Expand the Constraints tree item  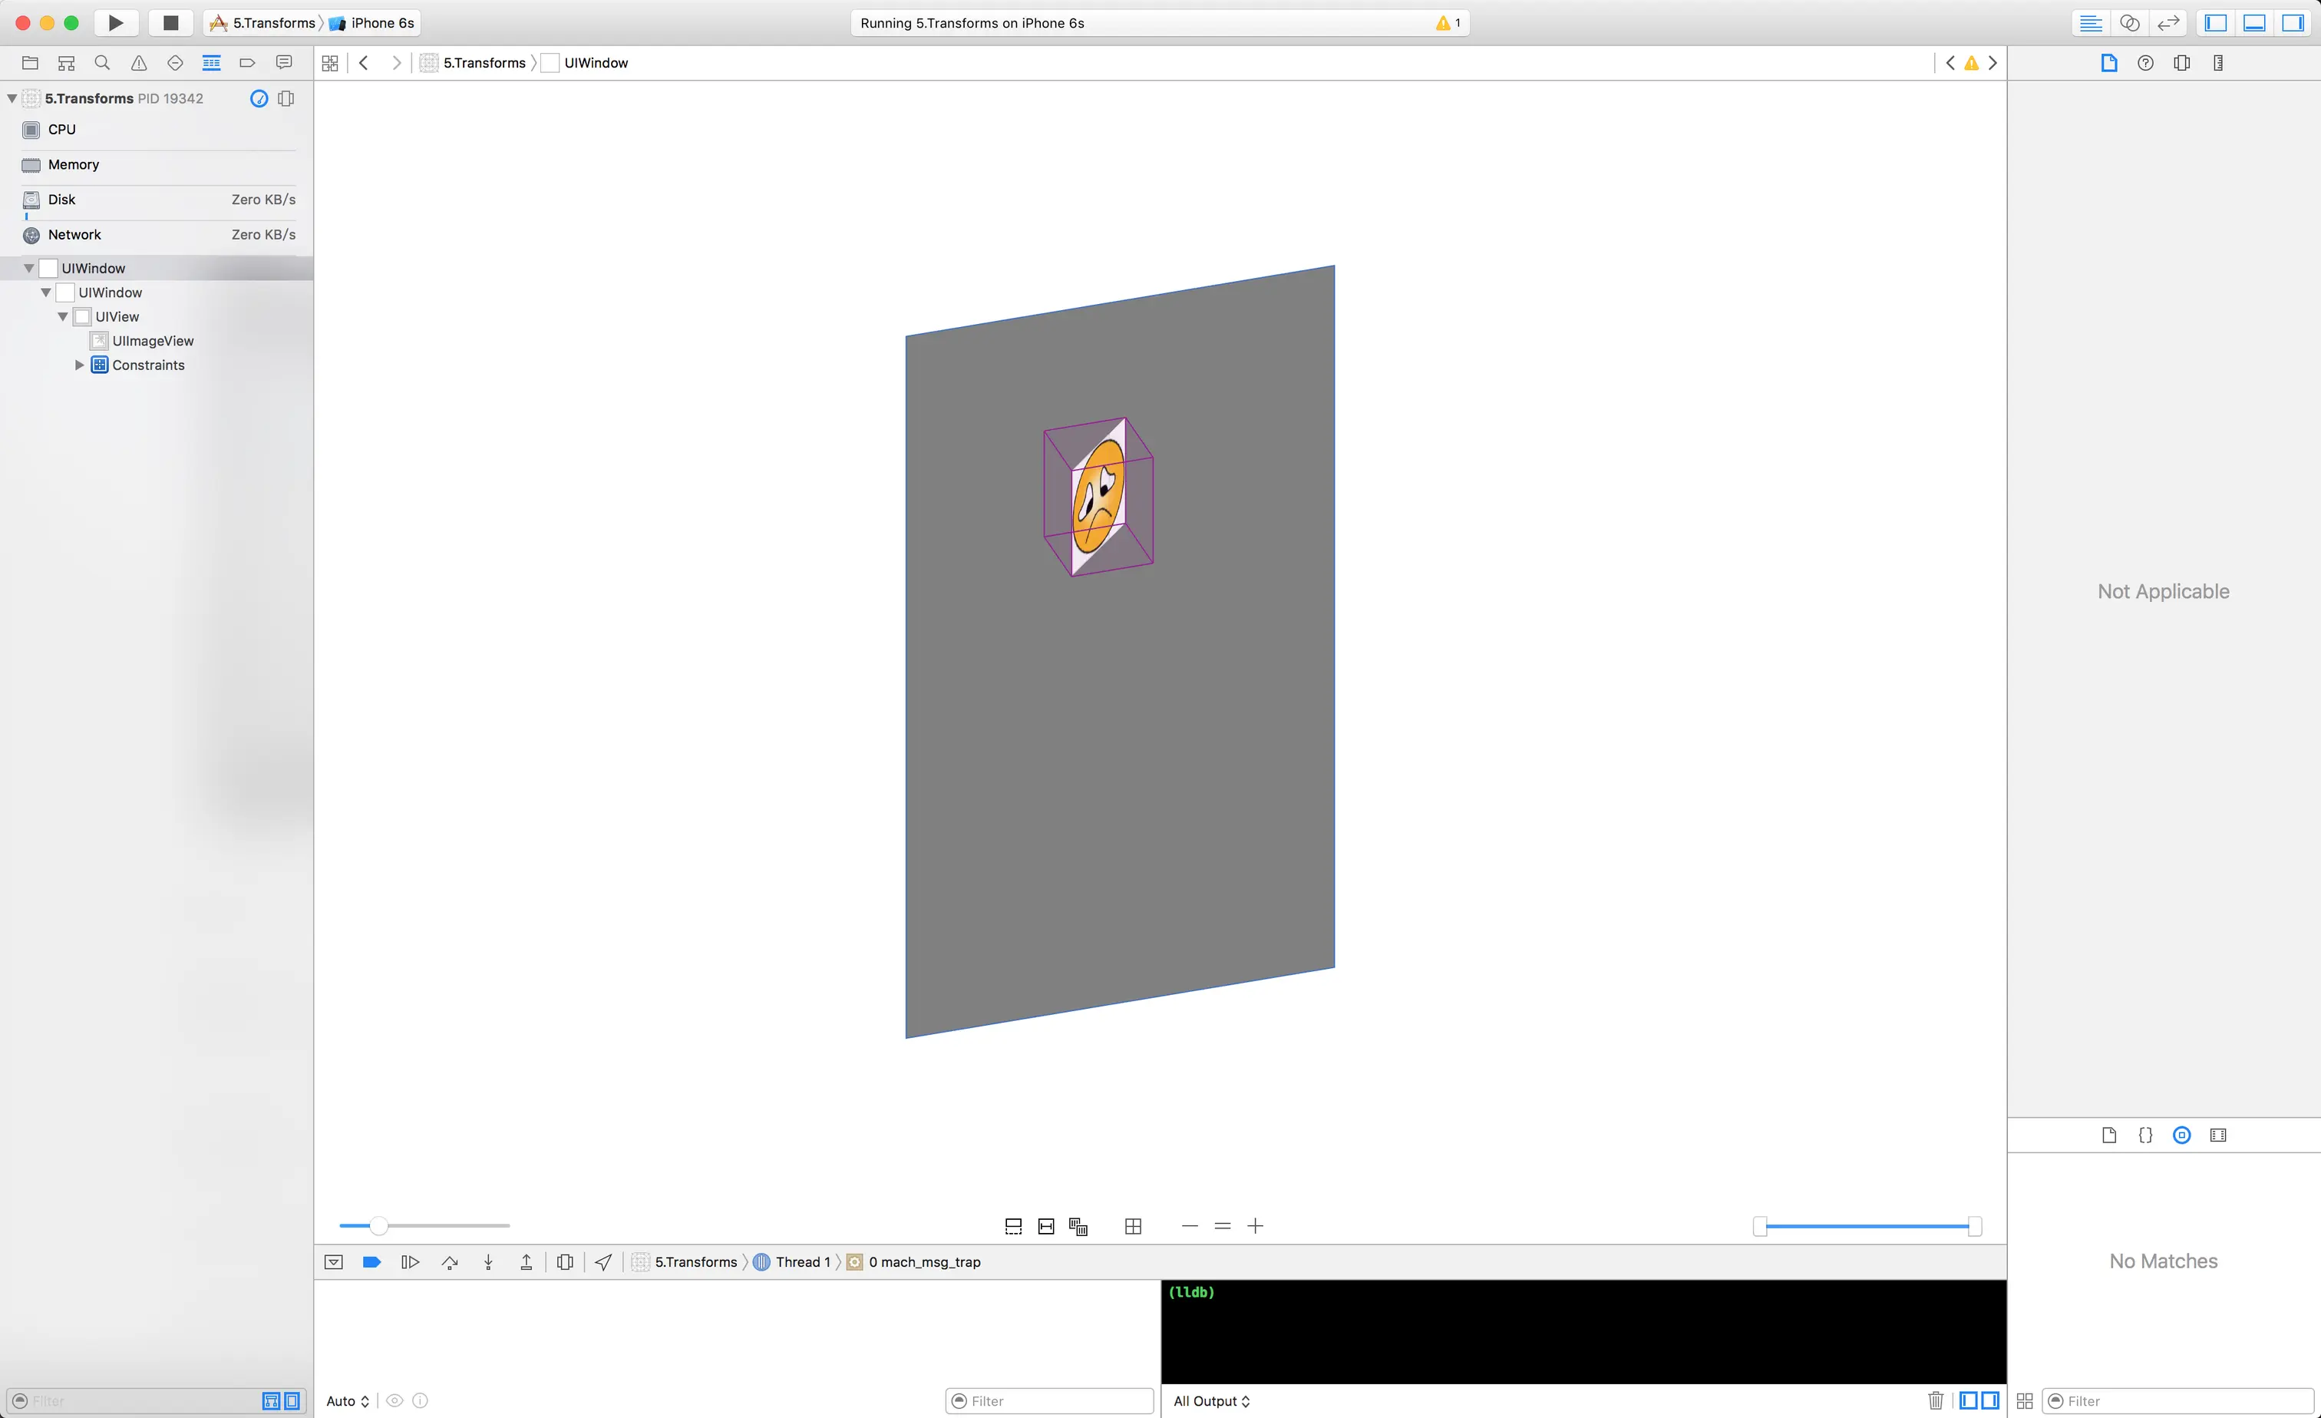coord(80,365)
